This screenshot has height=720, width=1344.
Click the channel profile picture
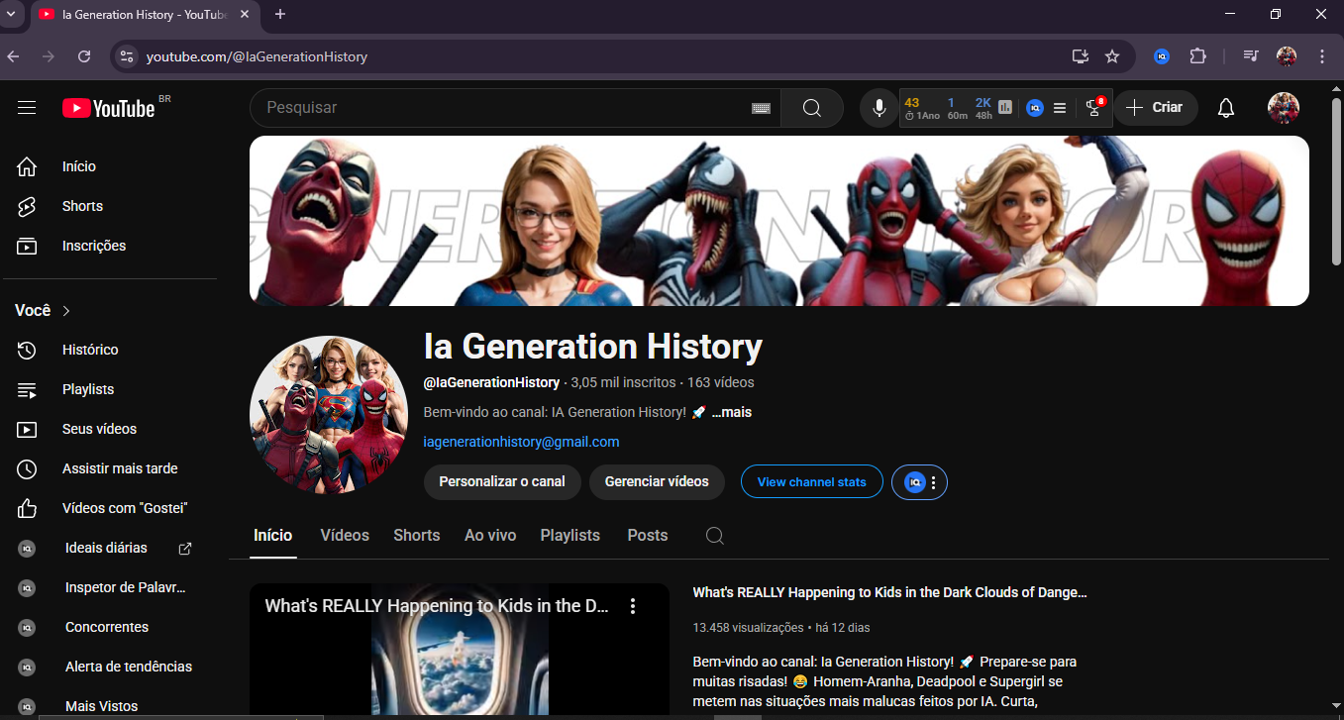click(329, 415)
